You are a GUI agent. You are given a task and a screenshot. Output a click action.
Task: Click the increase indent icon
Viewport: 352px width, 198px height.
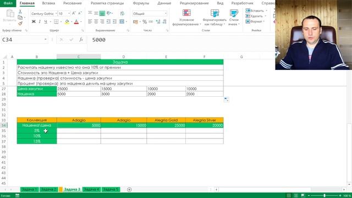coord(114,21)
